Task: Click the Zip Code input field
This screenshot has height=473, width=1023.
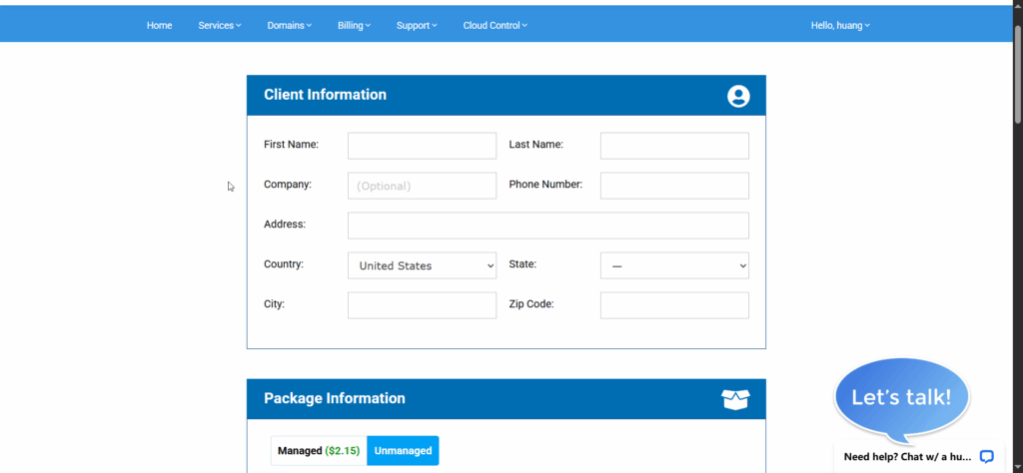Action: [674, 305]
